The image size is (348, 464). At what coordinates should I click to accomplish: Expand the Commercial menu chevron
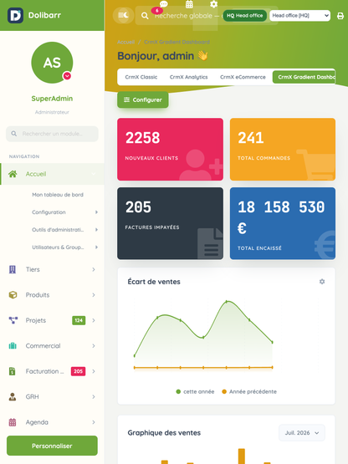94,345
